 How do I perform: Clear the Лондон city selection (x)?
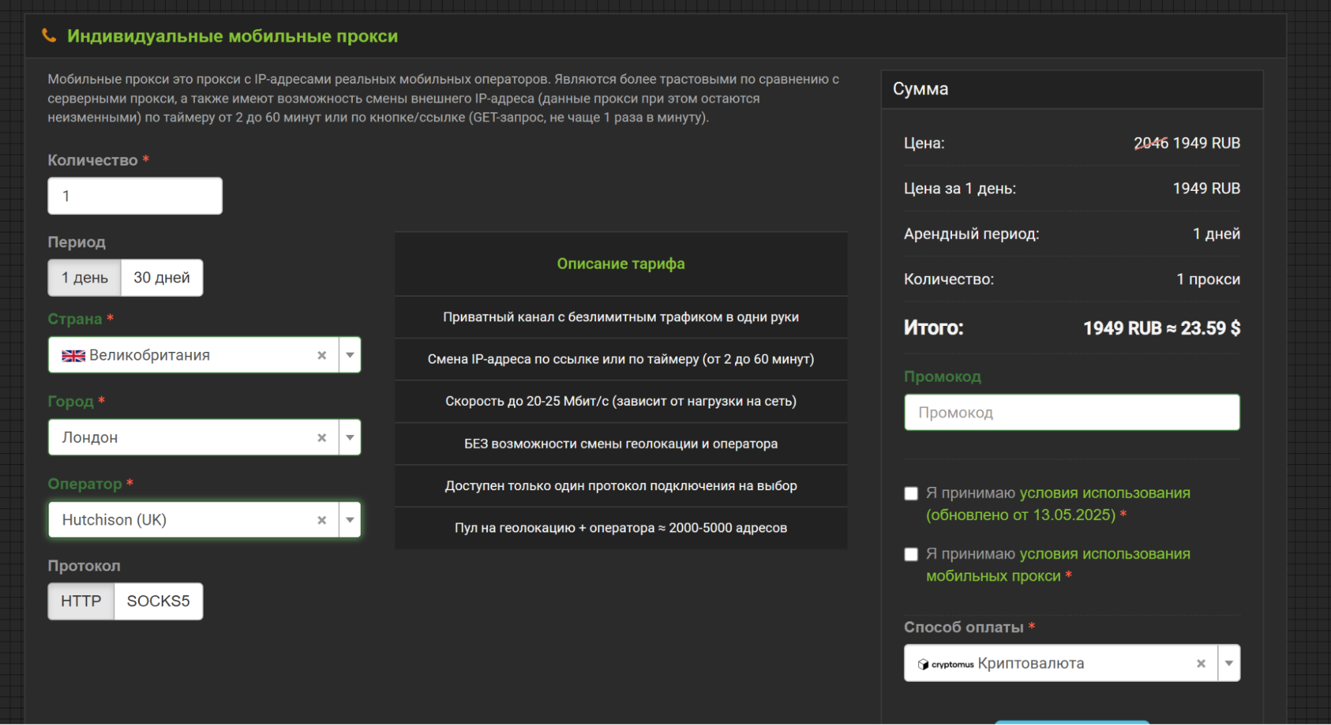[322, 438]
